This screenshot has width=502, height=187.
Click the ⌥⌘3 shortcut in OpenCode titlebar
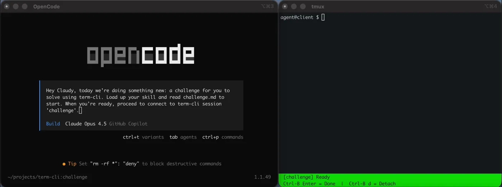point(267,6)
